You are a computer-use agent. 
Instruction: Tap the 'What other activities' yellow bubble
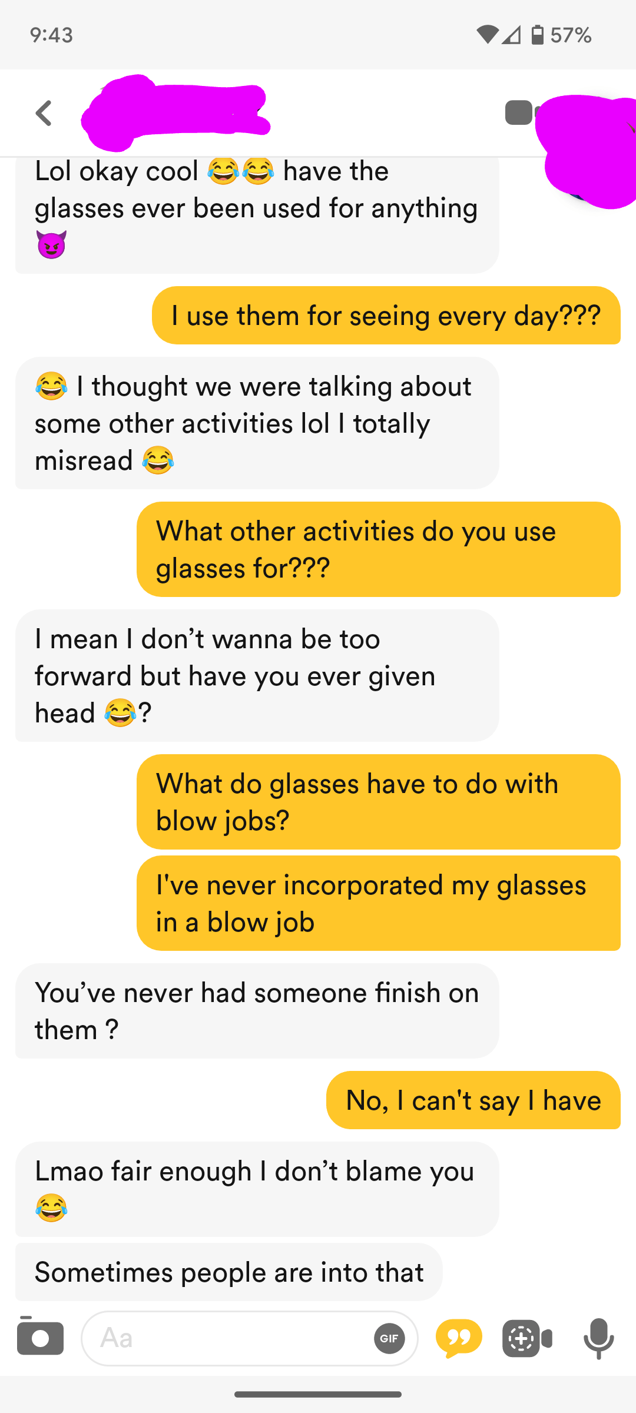click(378, 549)
